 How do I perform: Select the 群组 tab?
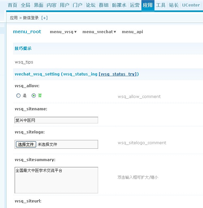pos(104,5)
